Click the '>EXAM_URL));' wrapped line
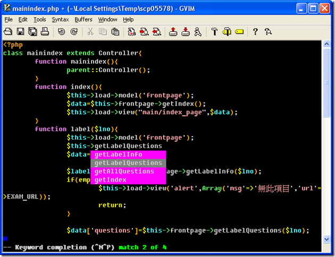Screen dimensions: 335x257 click(27, 197)
